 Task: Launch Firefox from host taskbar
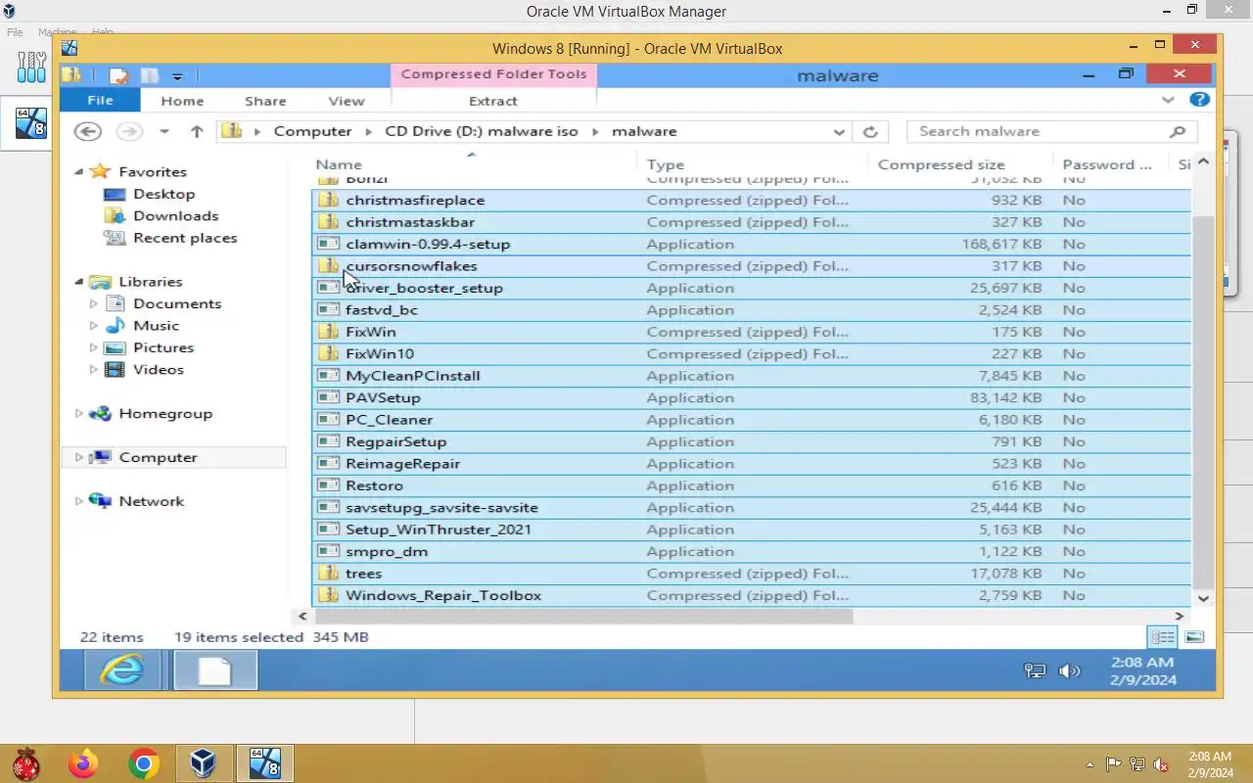coord(83,763)
